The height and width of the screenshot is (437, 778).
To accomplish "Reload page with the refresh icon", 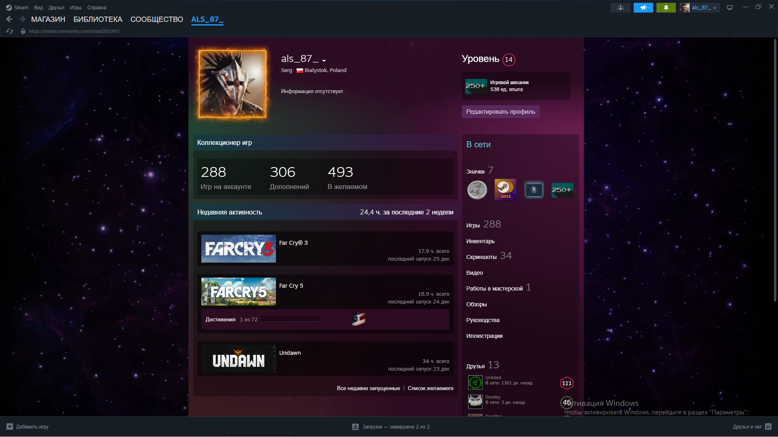I will (x=10, y=31).
